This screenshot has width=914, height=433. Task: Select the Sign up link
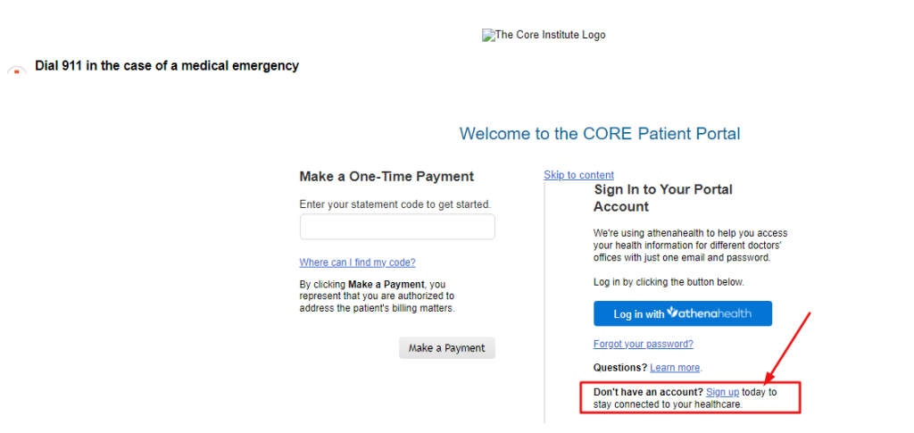pos(723,392)
